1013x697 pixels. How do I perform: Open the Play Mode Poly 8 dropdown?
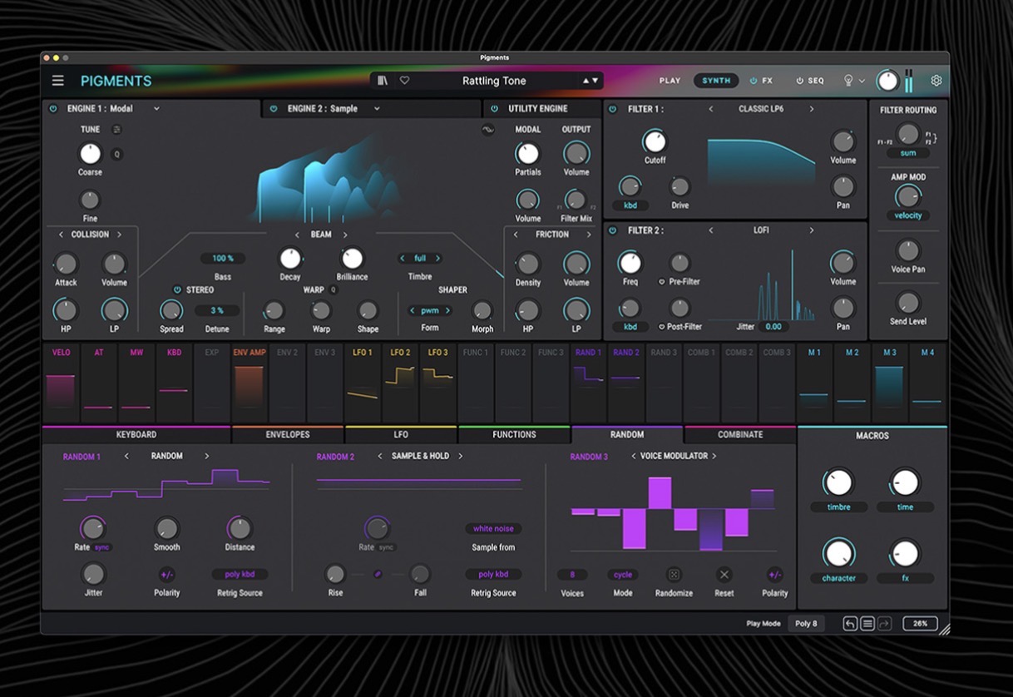coord(805,624)
